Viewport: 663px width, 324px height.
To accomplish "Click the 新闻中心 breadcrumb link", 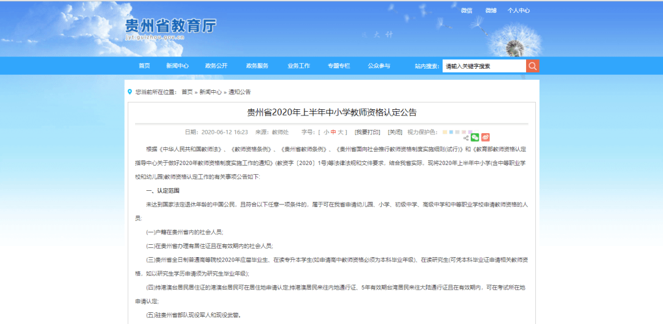I will (211, 92).
